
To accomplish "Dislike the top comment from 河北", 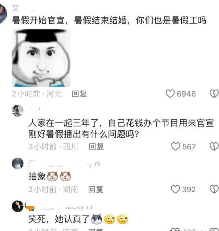I will click(x=214, y=94).
